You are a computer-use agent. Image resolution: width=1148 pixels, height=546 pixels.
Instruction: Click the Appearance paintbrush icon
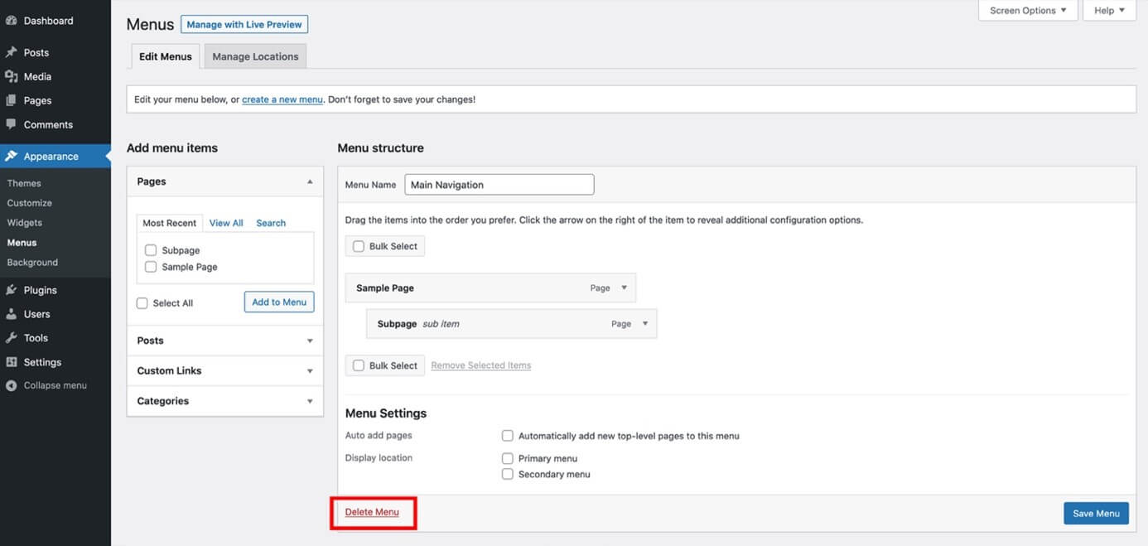click(x=11, y=156)
